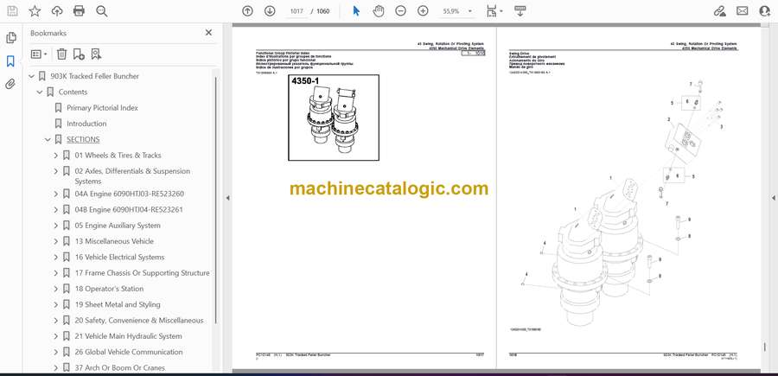Toggle the Attachments paperclip panel
The width and height of the screenshot is (778, 376).
click(x=11, y=84)
